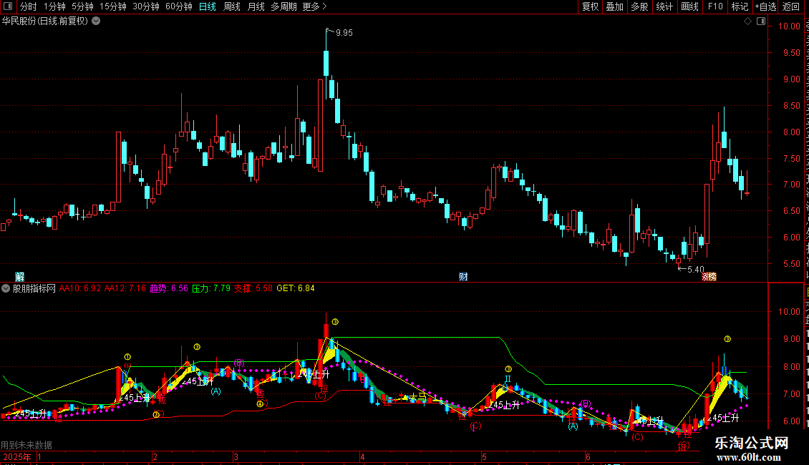The width and height of the screenshot is (809, 465).
Task: Open the dropdown beside 华民股份 title
Action: [96, 21]
